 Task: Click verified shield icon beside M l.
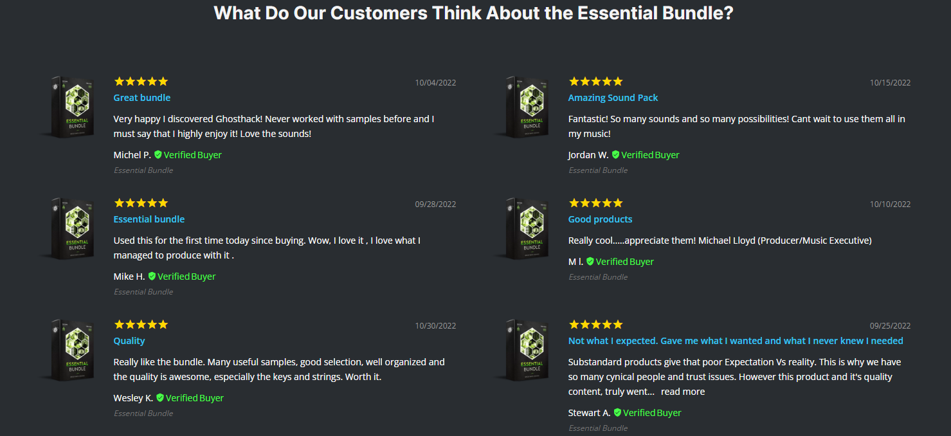(590, 262)
